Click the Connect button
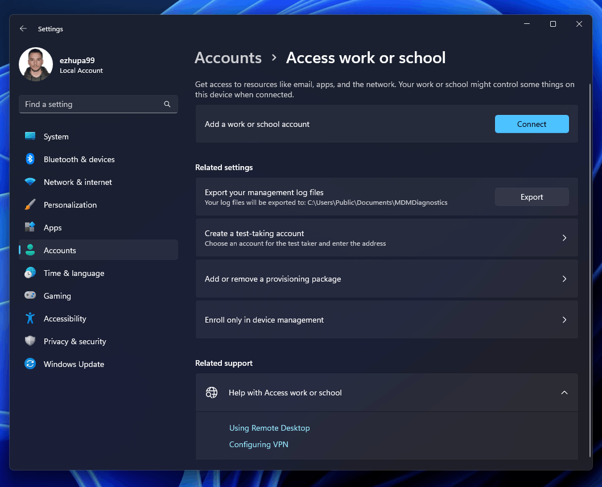Screen dimensions: 602x487 (532, 124)
